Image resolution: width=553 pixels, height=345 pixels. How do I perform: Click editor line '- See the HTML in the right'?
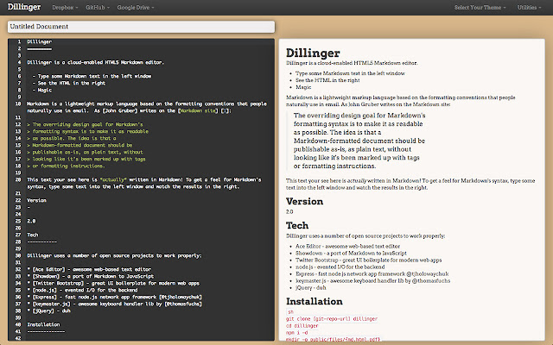click(x=69, y=83)
